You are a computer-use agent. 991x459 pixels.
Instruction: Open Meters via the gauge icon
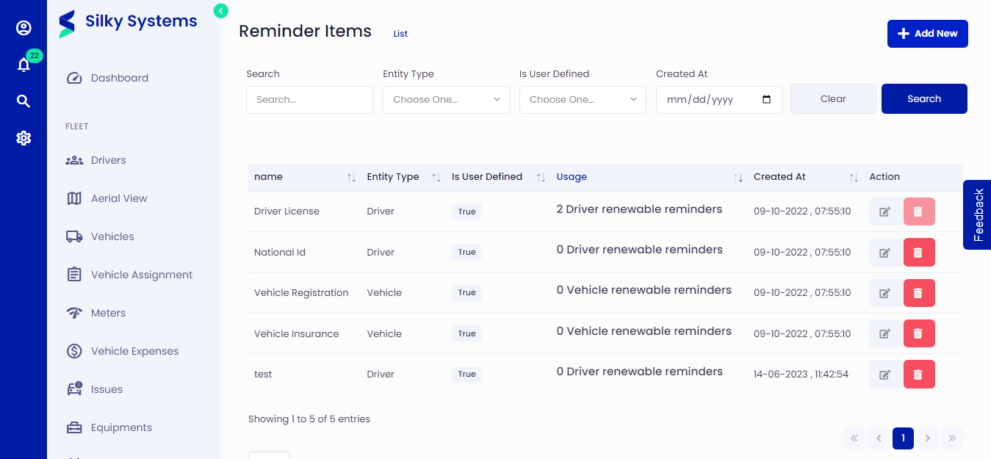pos(74,312)
